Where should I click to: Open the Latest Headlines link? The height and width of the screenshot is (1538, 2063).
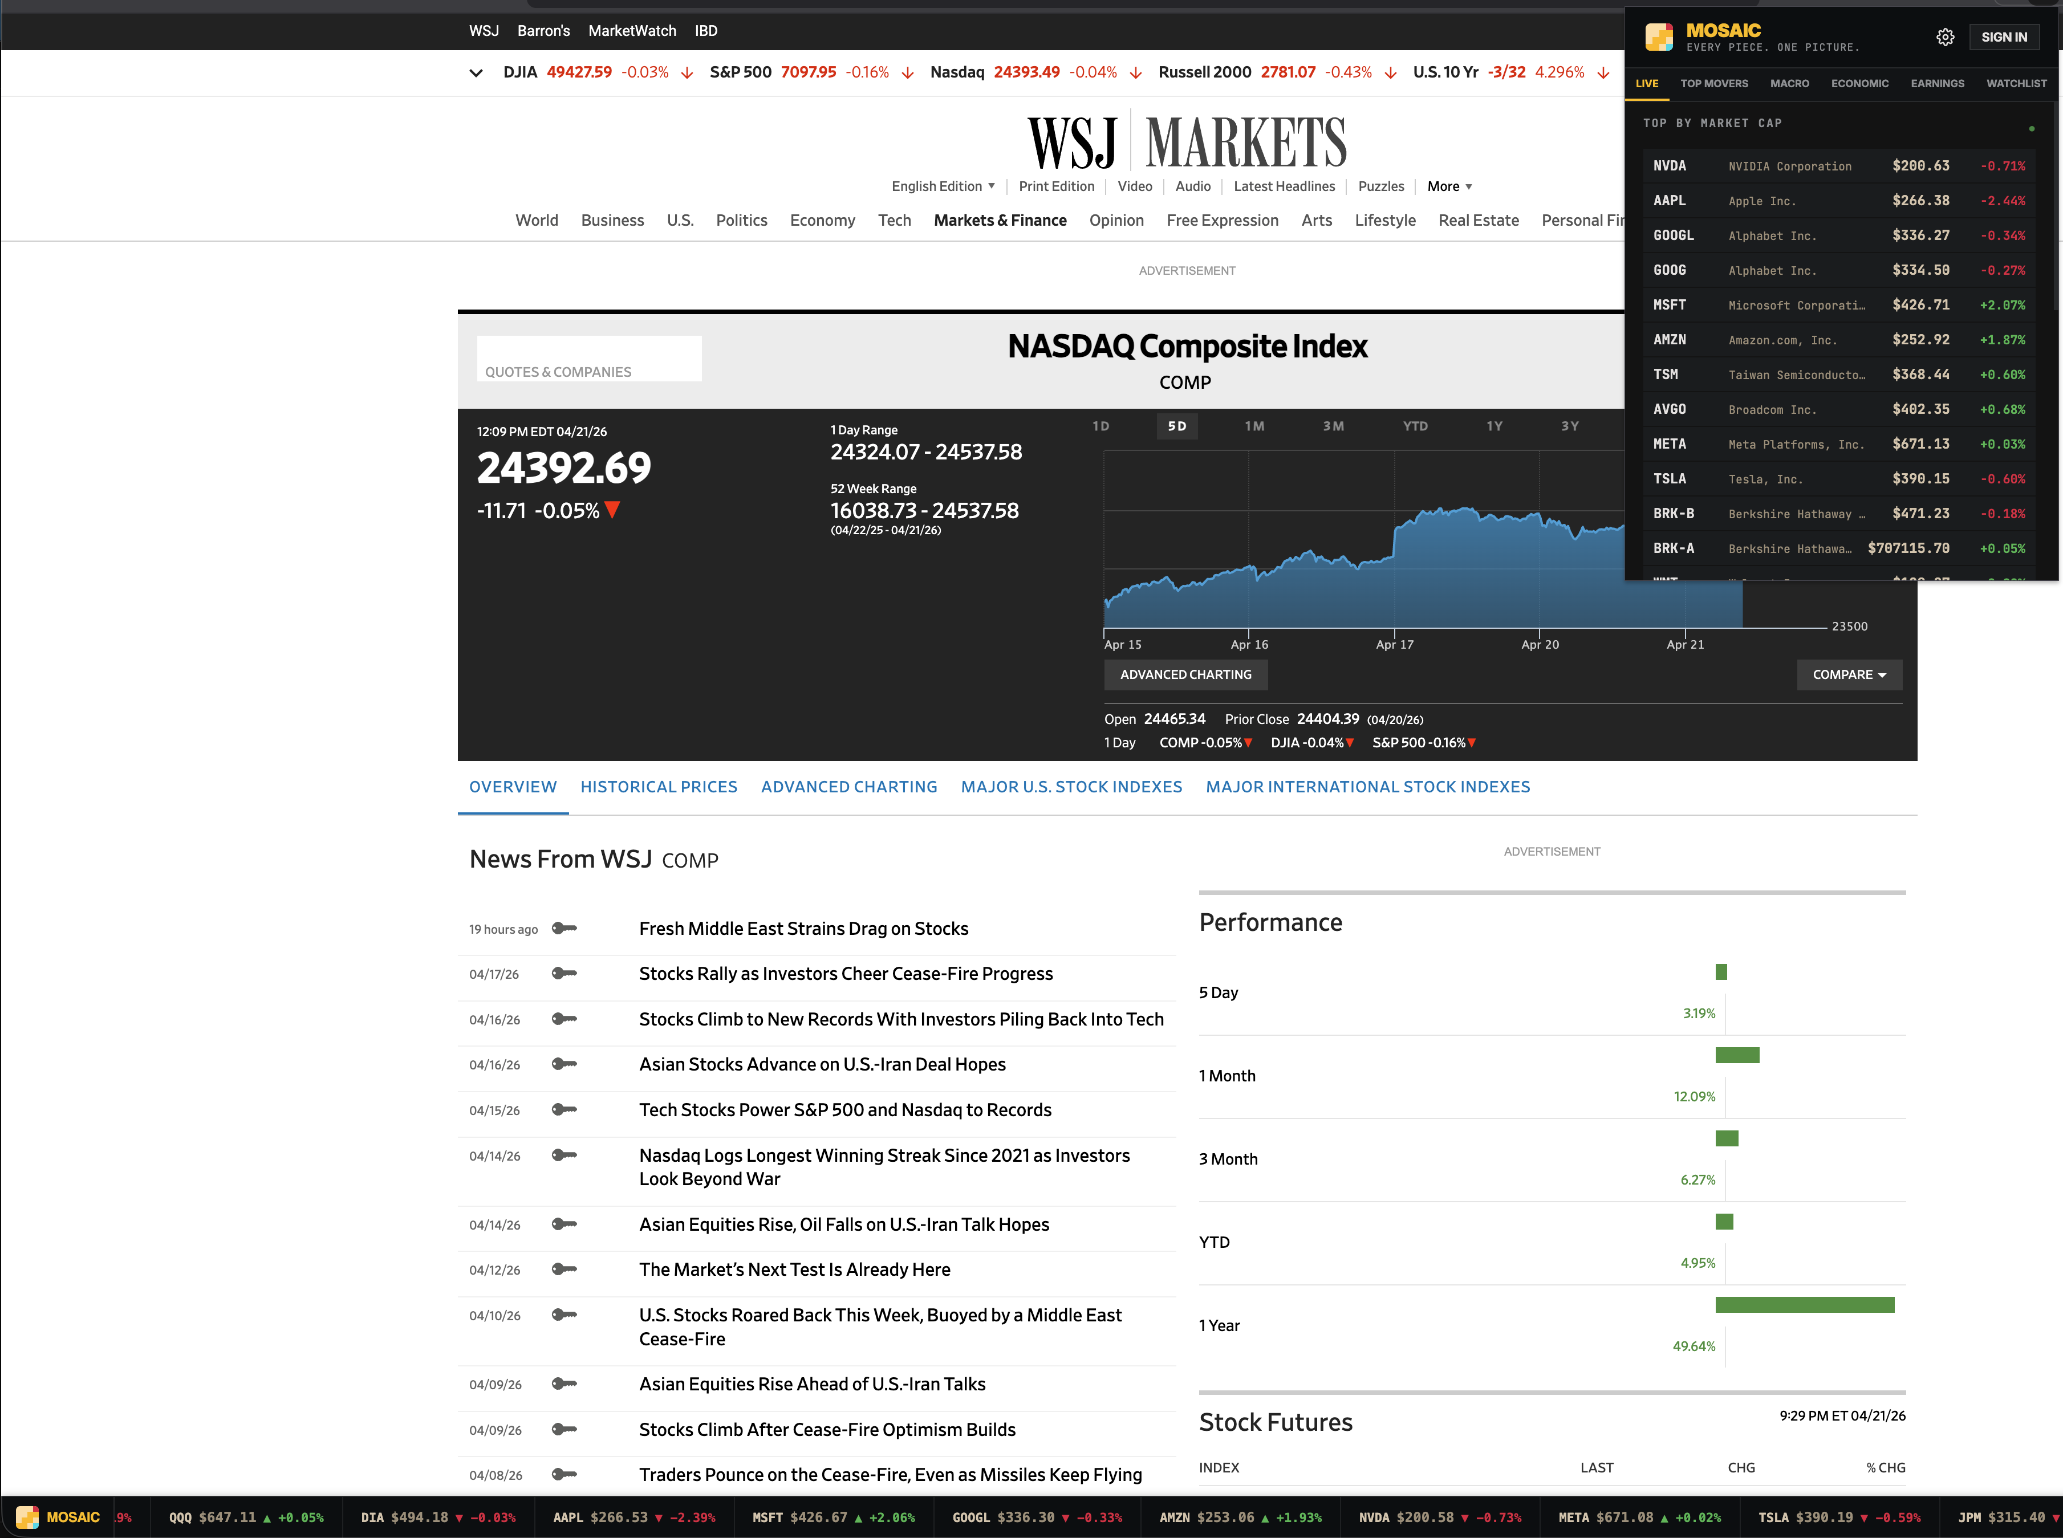(x=1284, y=186)
